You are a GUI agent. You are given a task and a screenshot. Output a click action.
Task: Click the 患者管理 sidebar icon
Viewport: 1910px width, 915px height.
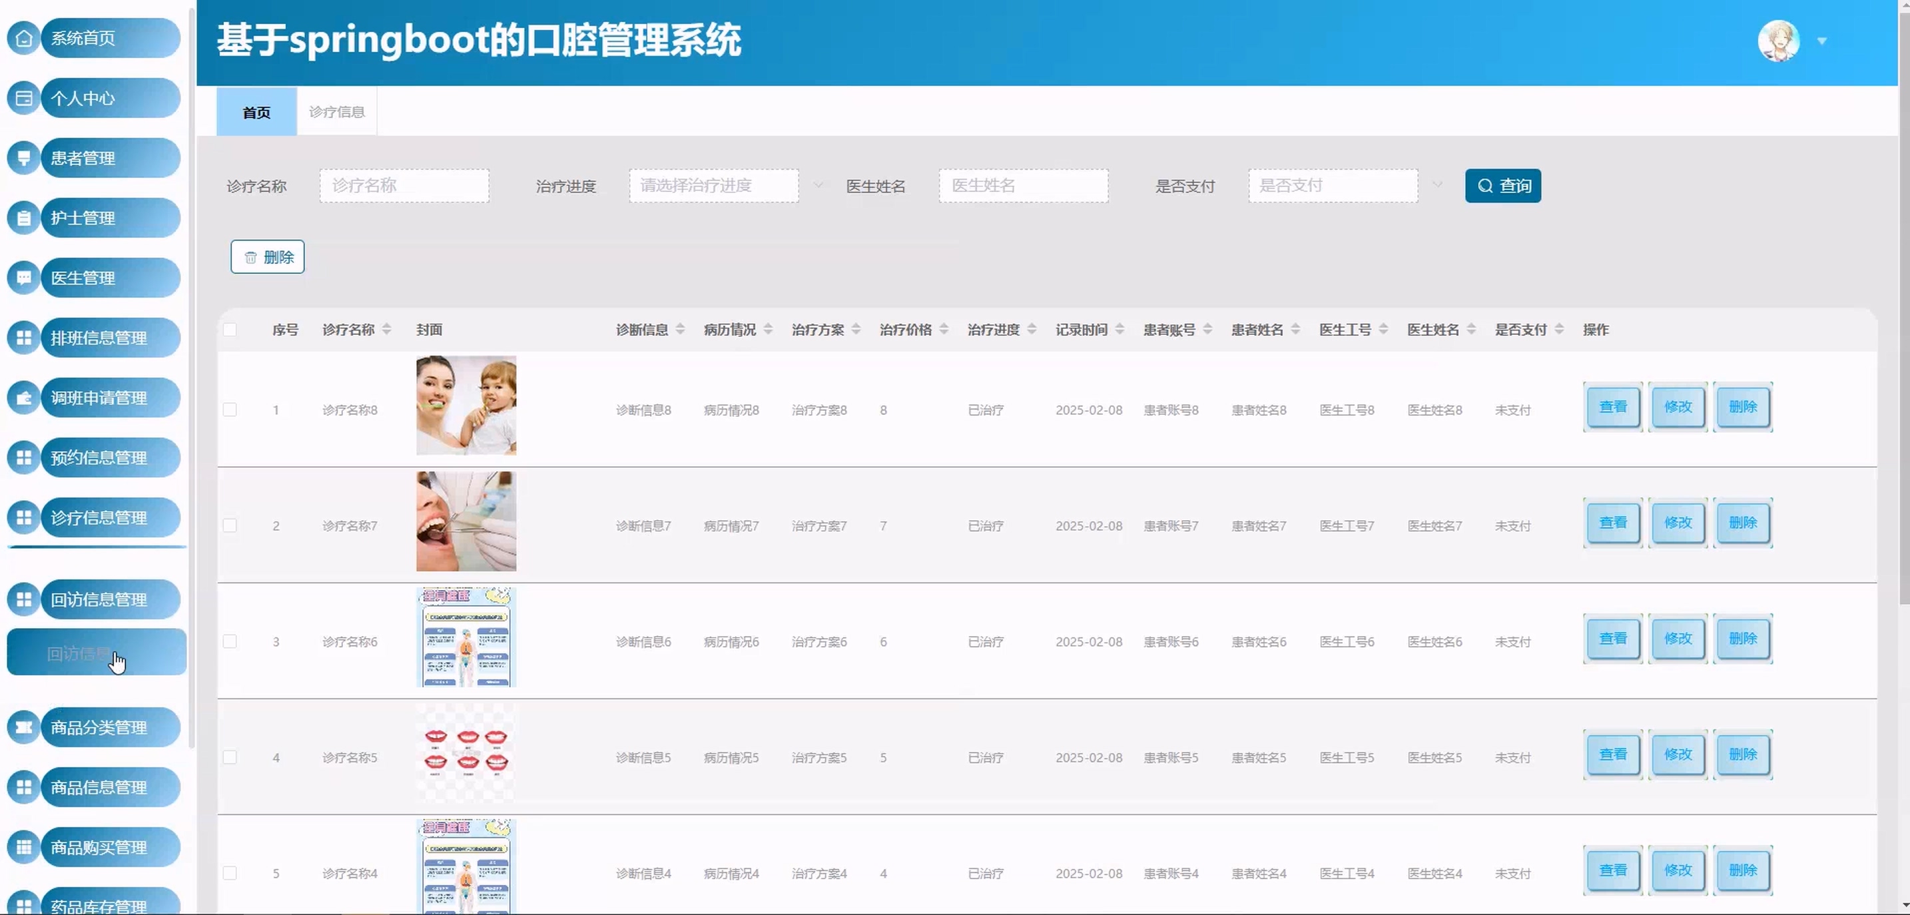[24, 158]
